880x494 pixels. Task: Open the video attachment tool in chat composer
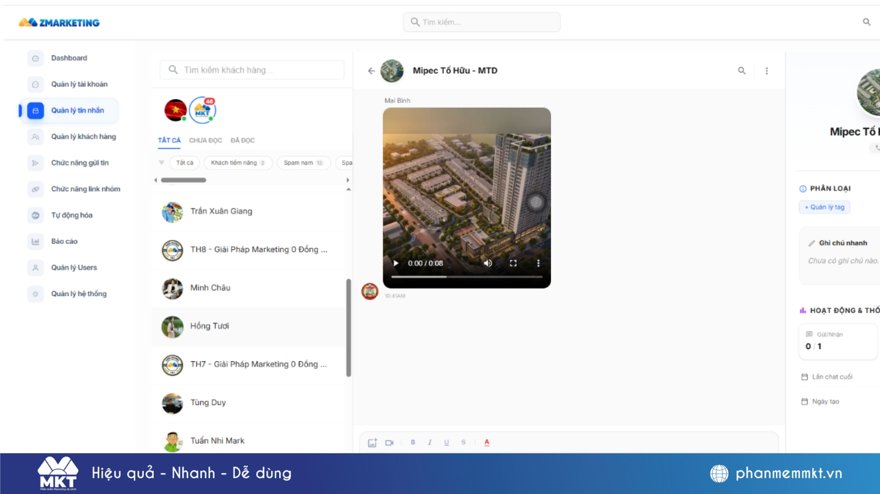[391, 442]
